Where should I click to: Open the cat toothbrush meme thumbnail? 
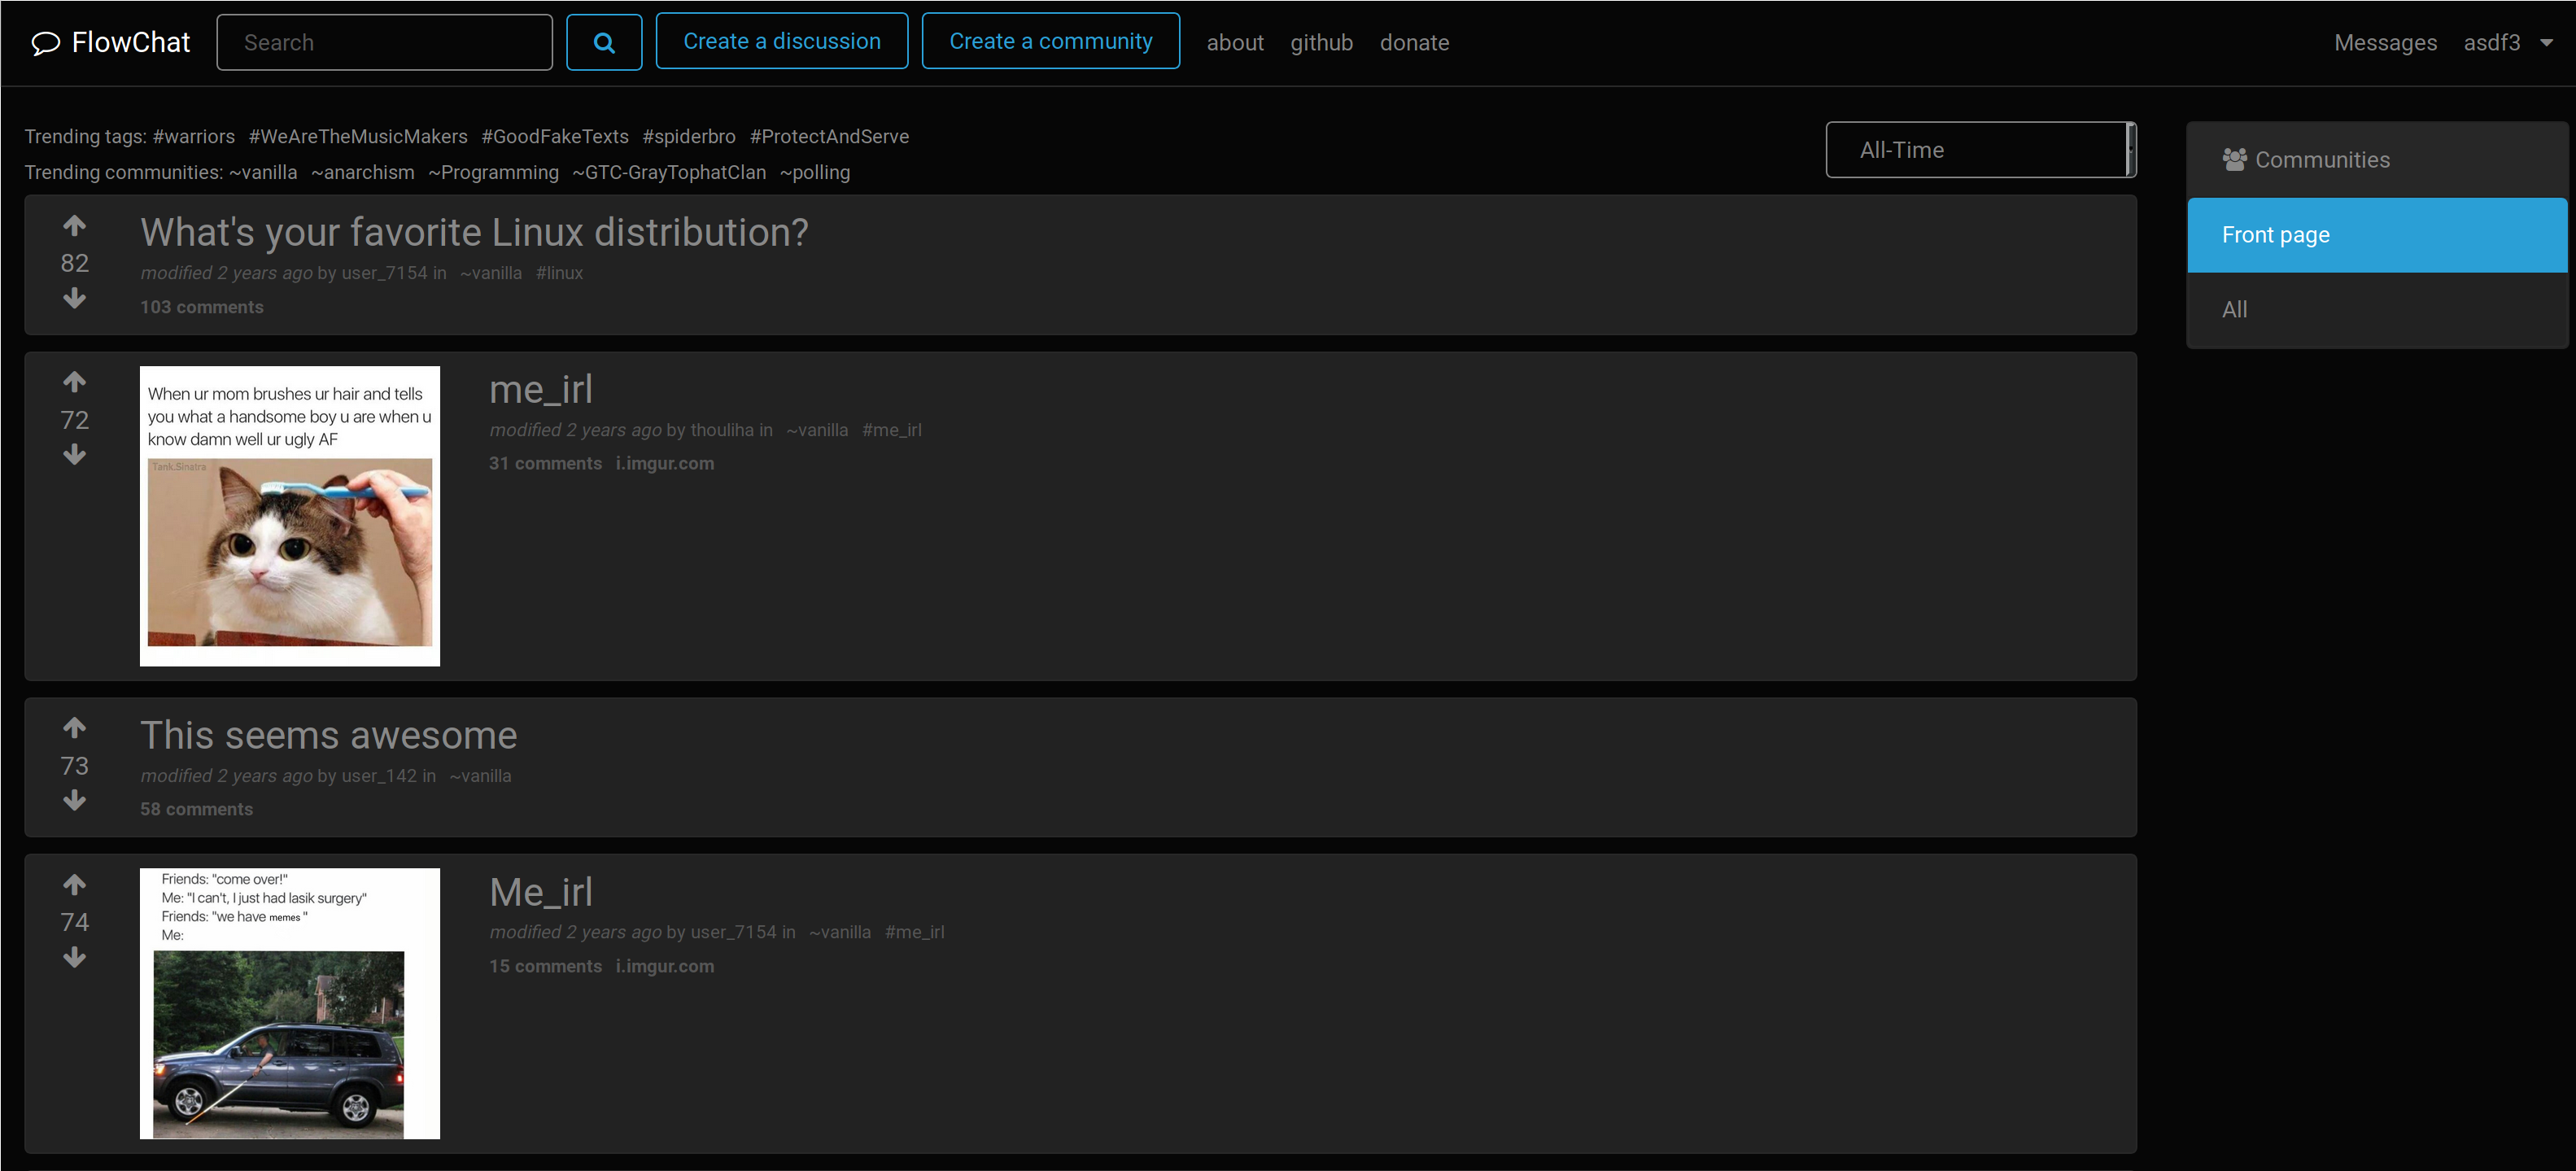coord(290,516)
